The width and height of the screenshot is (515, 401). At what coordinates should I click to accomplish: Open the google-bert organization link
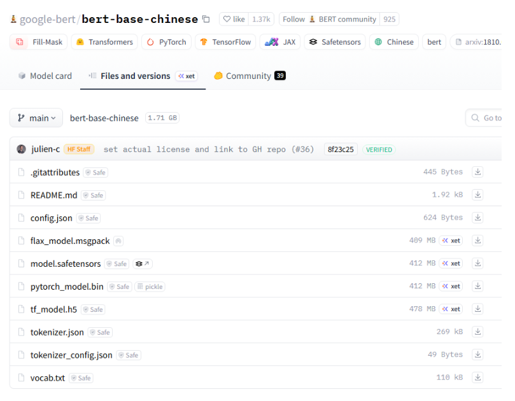tap(47, 19)
